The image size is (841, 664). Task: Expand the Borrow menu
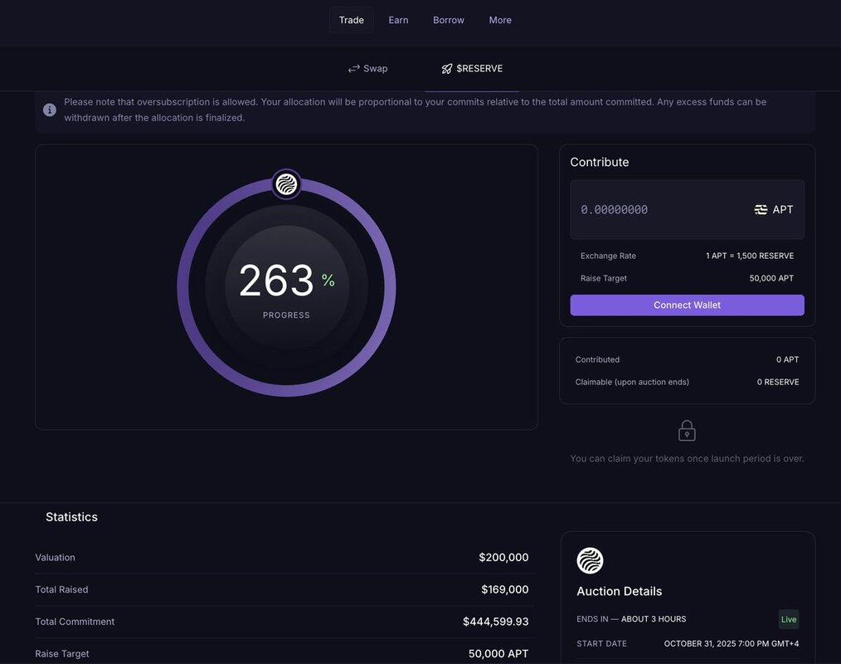448,20
